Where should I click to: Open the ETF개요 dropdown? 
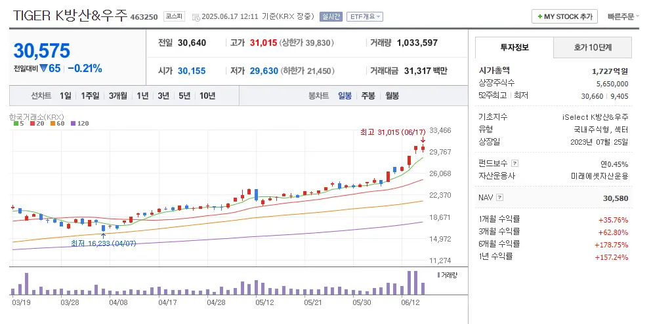click(x=365, y=16)
